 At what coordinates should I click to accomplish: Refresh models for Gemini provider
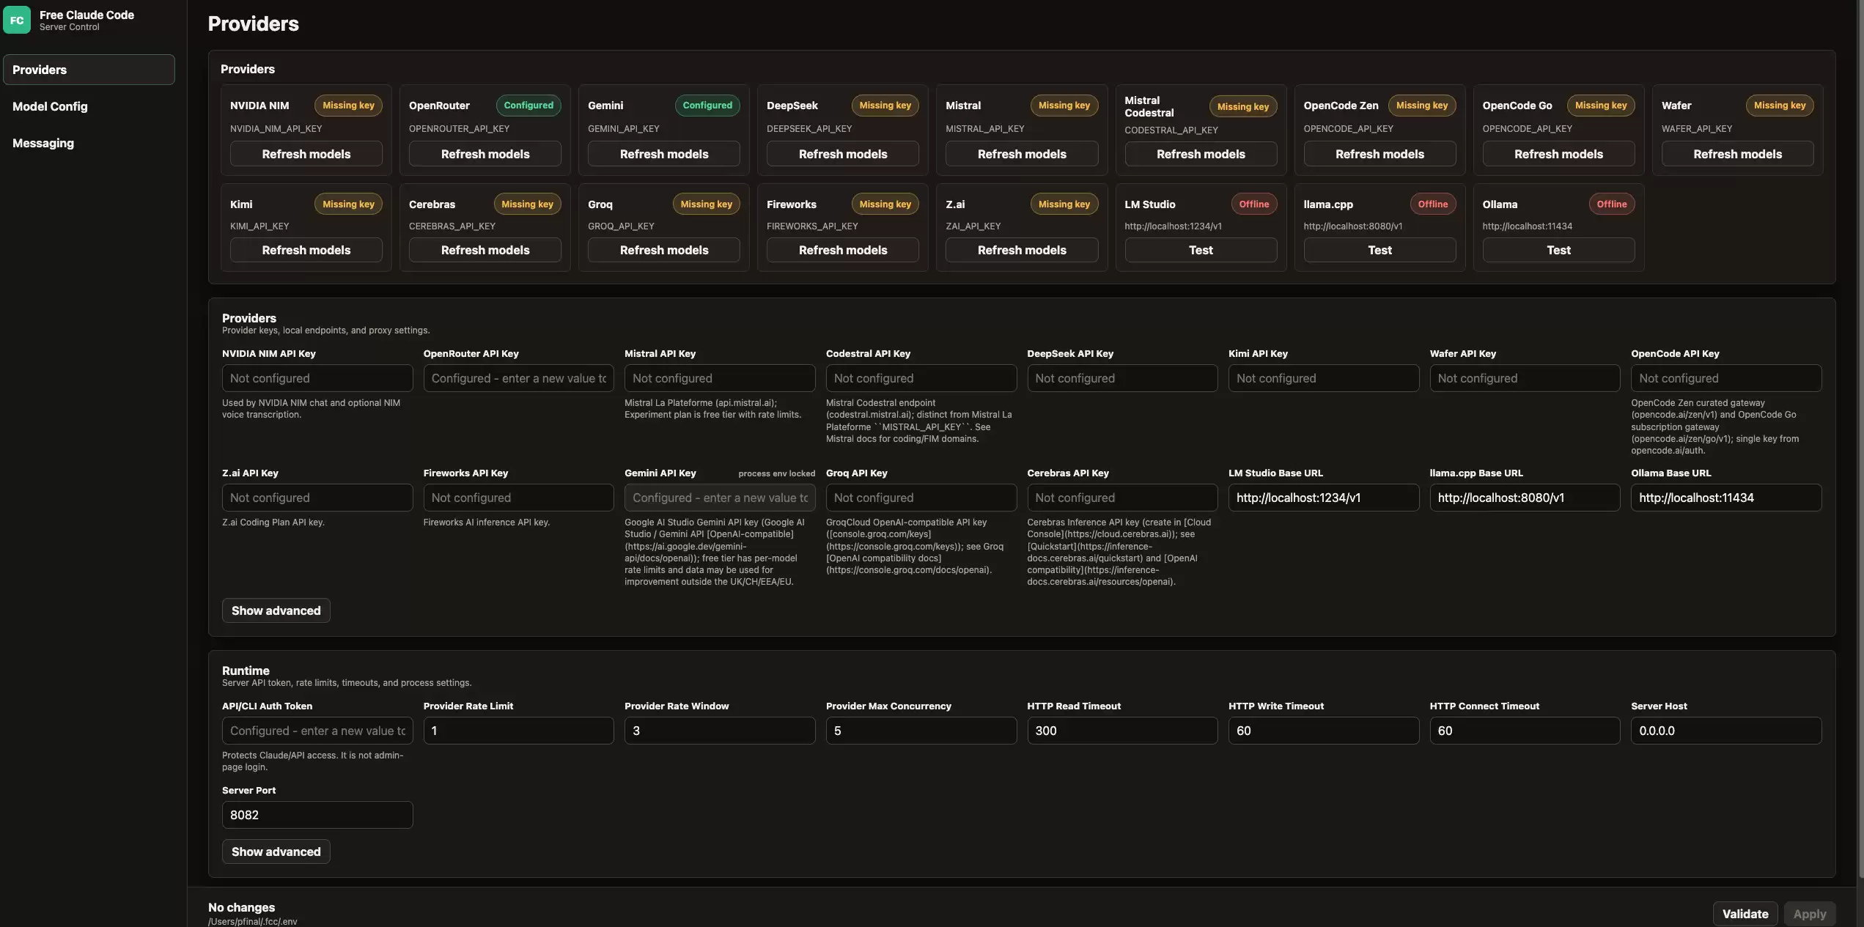point(663,154)
